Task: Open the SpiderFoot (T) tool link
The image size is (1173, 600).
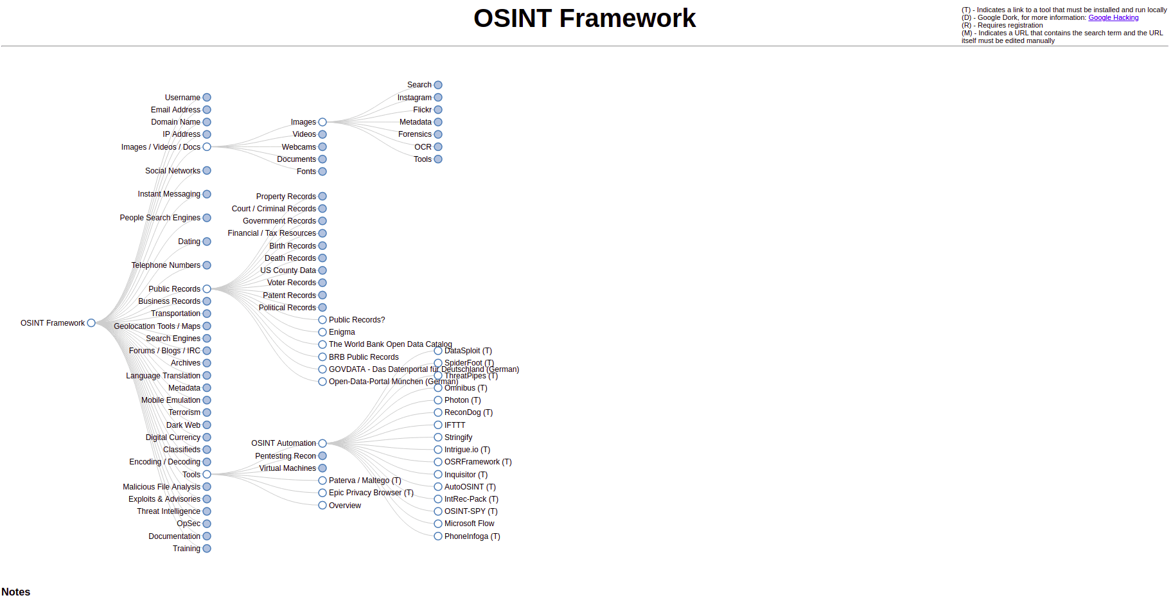Action: click(x=468, y=363)
